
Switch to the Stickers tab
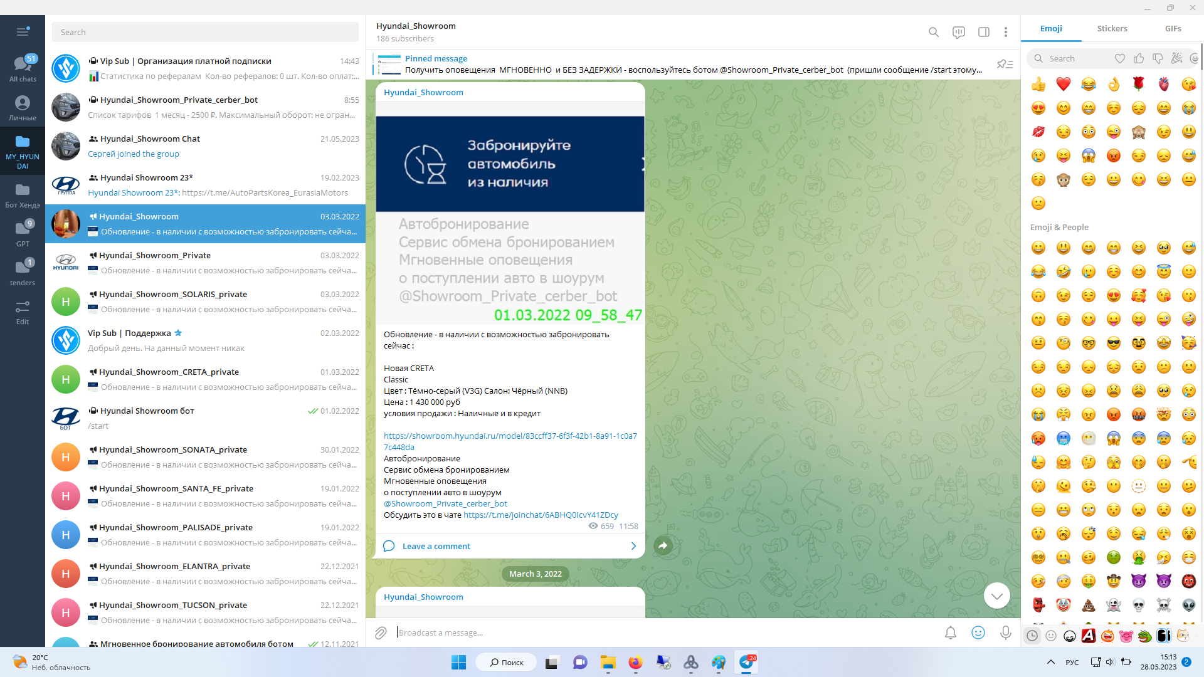(1112, 28)
